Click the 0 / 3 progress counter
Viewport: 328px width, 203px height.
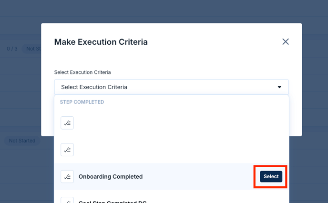[12, 49]
